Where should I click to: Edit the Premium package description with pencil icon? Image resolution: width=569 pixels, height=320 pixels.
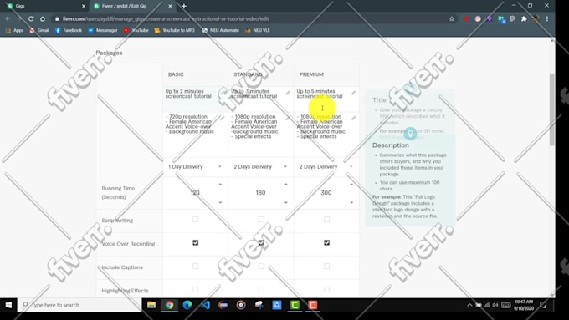click(x=353, y=118)
